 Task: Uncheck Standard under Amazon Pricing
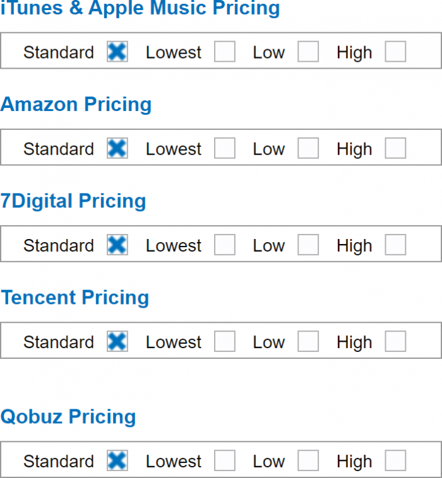tap(117, 148)
